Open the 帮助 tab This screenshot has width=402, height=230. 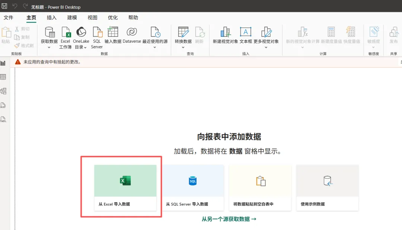click(x=133, y=18)
